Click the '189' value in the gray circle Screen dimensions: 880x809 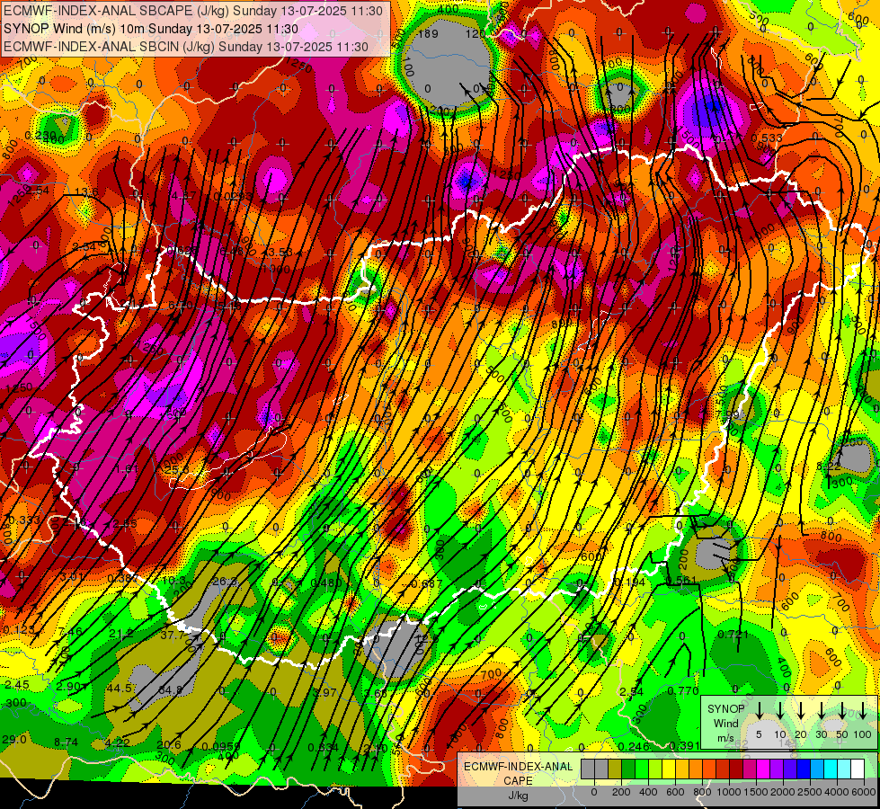[428, 33]
